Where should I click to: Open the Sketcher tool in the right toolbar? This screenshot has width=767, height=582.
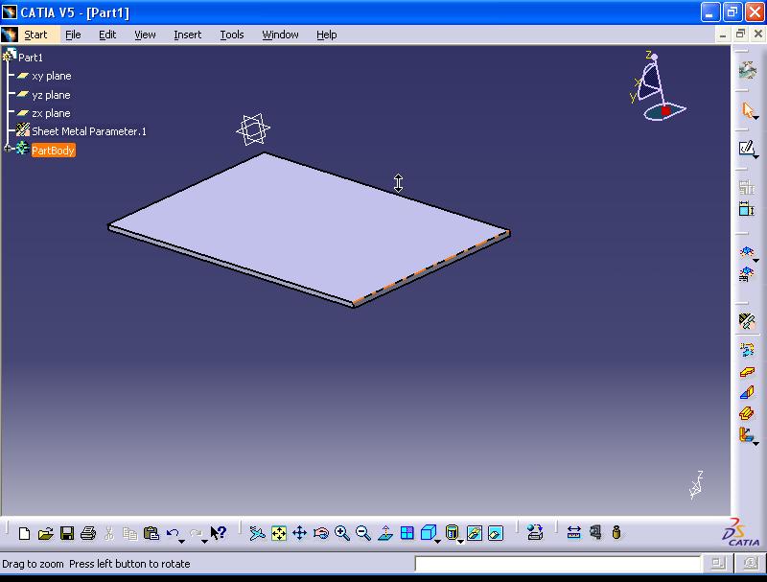(x=747, y=149)
